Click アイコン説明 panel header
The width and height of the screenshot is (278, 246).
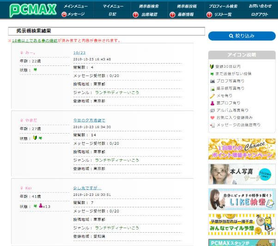tap(242, 55)
